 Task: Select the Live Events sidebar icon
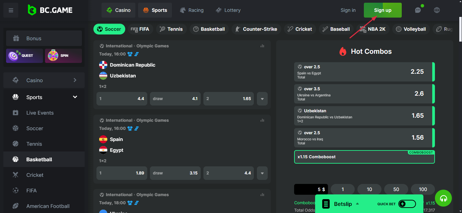pyautogui.click(x=16, y=113)
